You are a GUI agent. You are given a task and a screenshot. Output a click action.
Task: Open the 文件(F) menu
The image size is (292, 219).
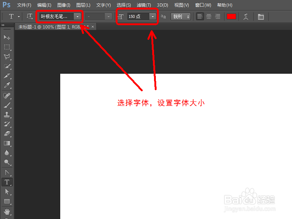(x=24, y=5)
